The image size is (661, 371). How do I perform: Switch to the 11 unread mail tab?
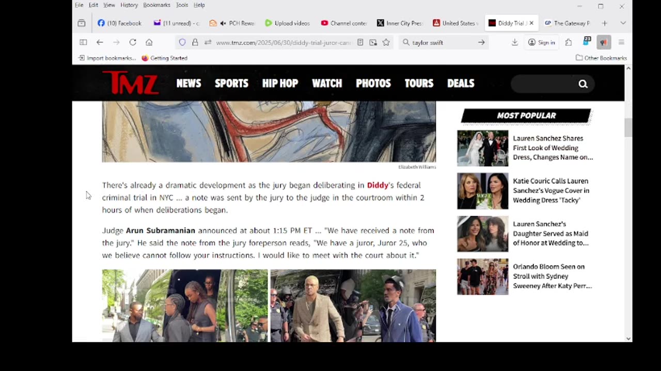[x=176, y=23]
